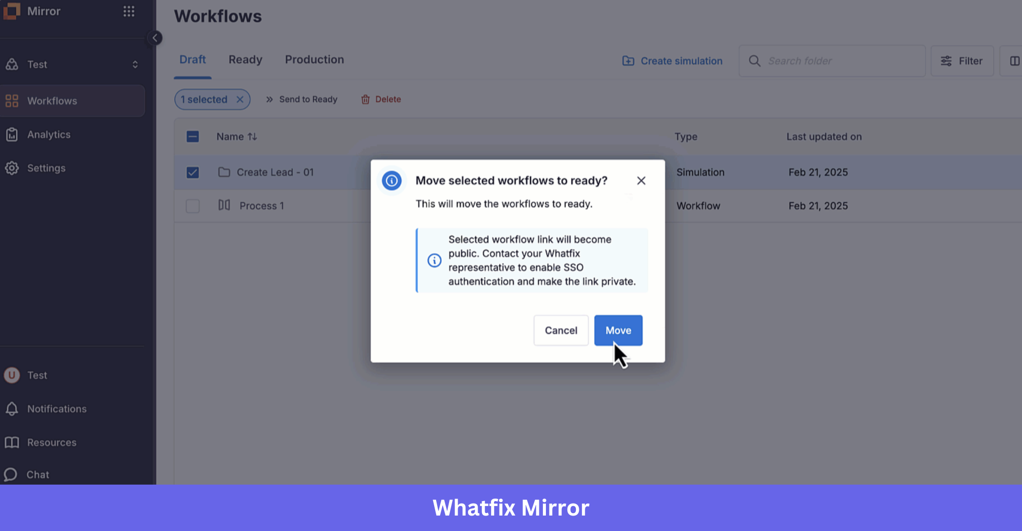Click the Mirror logo icon
Image resolution: width=1022 pixels, height=531 pixels.
pyautogui.click(x=11, y=11)
